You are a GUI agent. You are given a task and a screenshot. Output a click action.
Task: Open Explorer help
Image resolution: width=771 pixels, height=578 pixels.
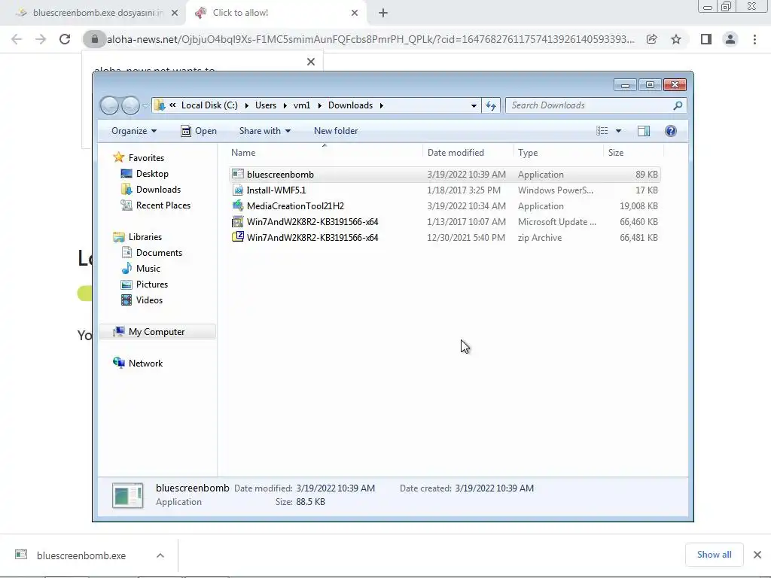pos(671,131)
